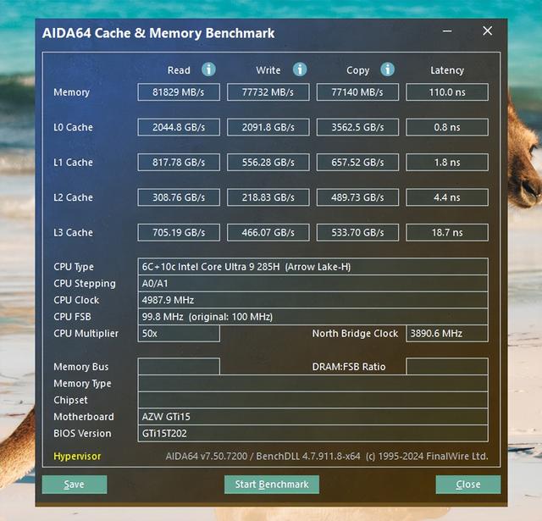
Task: Select L1 Cache Copy 657.52 GB/s
Action: [357, 162]
